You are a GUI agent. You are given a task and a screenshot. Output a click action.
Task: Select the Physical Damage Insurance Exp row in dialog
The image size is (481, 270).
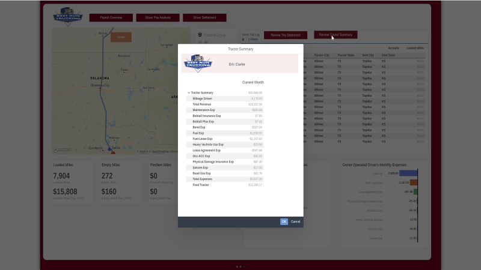click(x=224, y=161)
